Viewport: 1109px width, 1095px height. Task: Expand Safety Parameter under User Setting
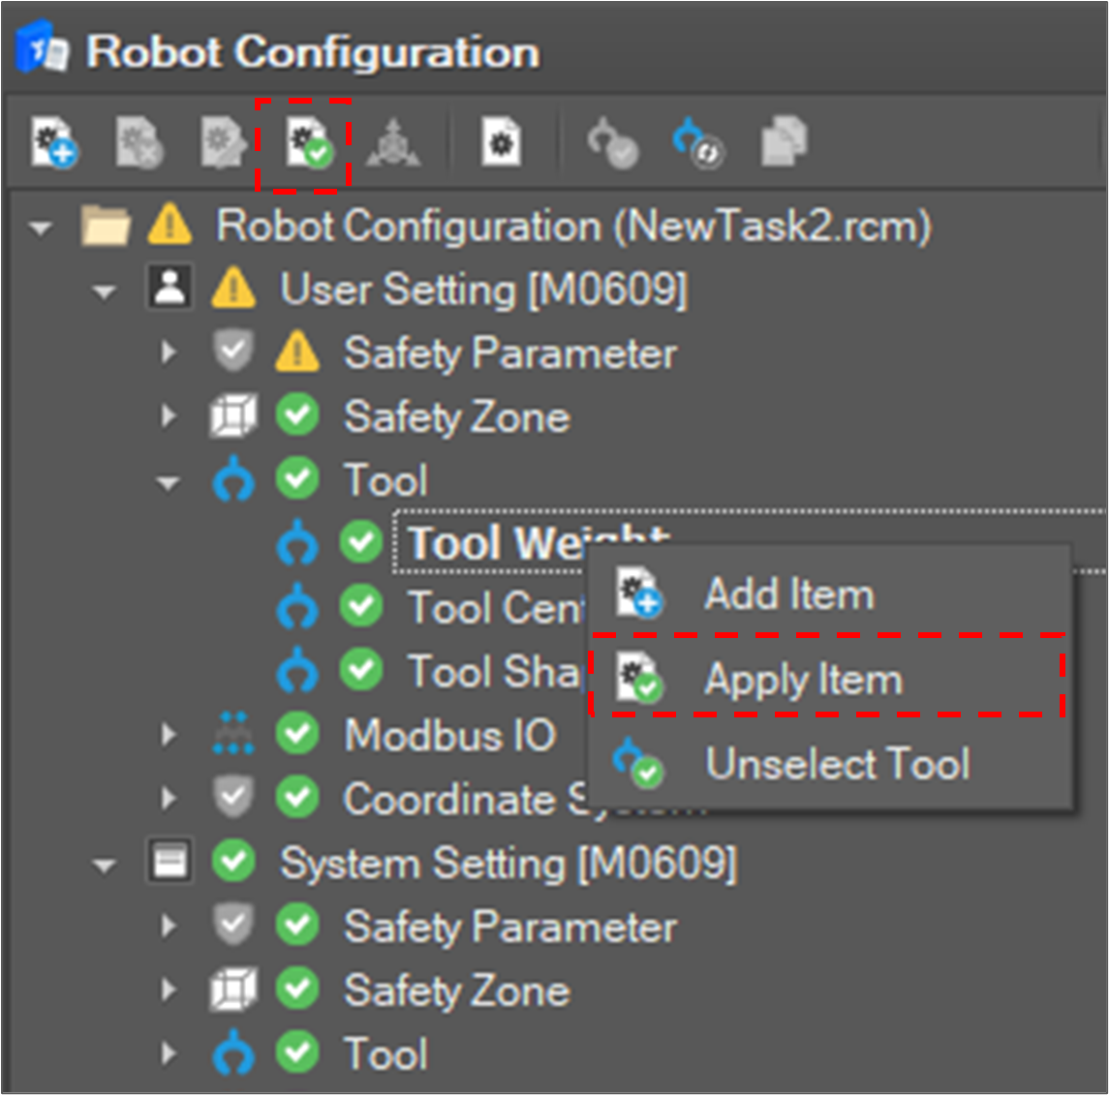169,353
